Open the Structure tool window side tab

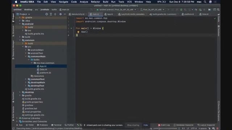pyautogui.click(x=13, y=31)
